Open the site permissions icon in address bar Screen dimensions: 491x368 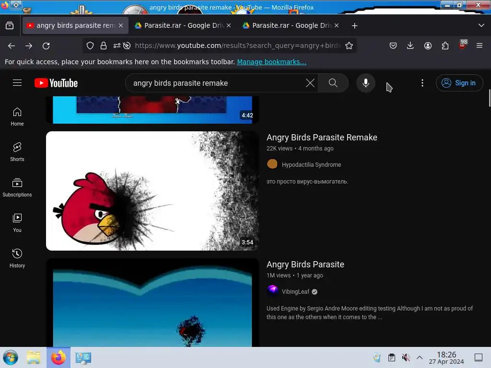[x=117, y=46]
